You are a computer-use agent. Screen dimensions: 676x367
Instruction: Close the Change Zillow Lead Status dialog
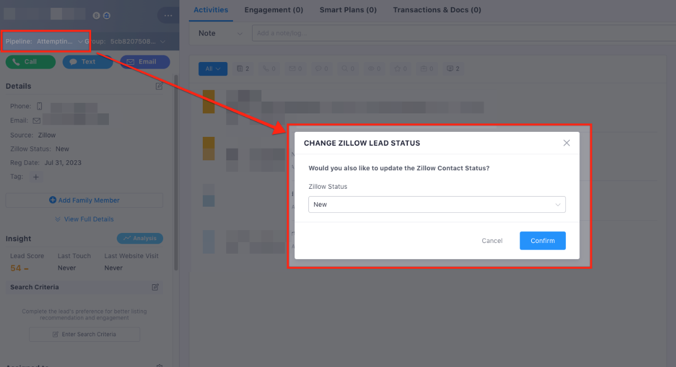pos(566,143)
